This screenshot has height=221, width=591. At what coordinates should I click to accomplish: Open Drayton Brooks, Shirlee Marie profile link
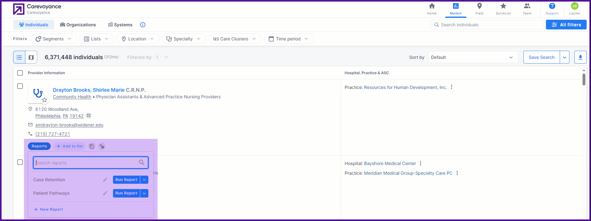coord(89,90)
